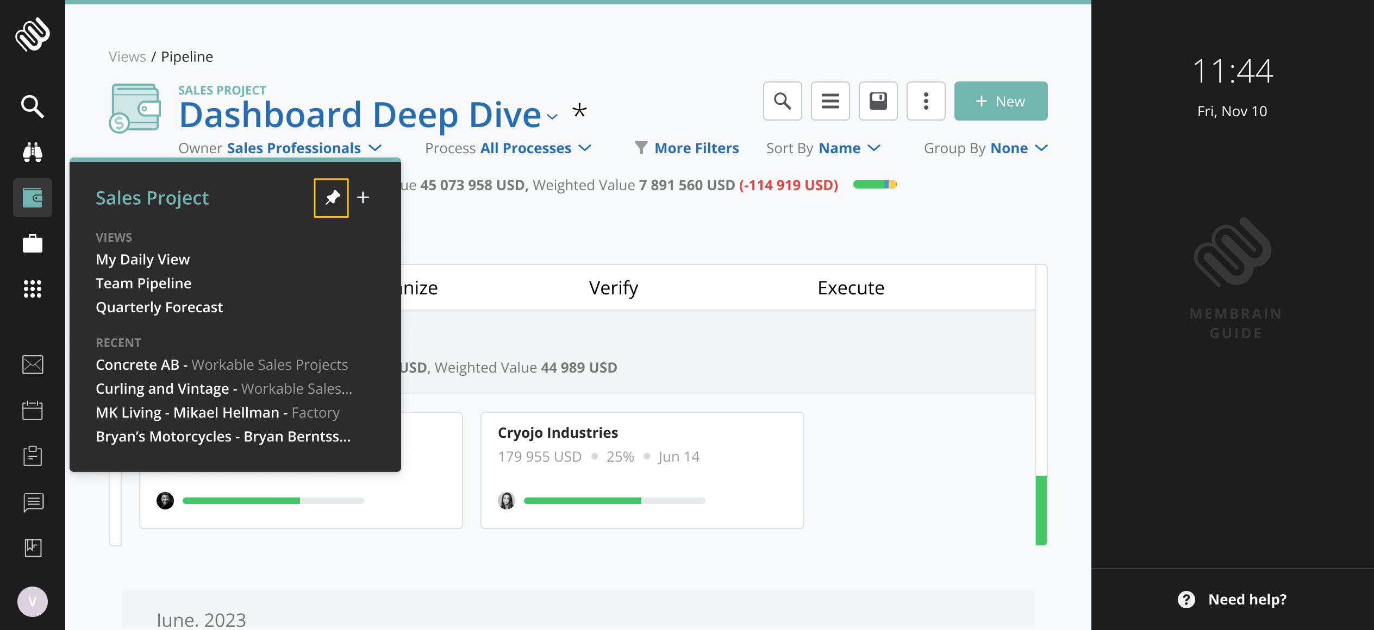1374x630 pixels.
Task: Click the Weighted Value 7 891 560 USD text
Action: coord(634,185)
